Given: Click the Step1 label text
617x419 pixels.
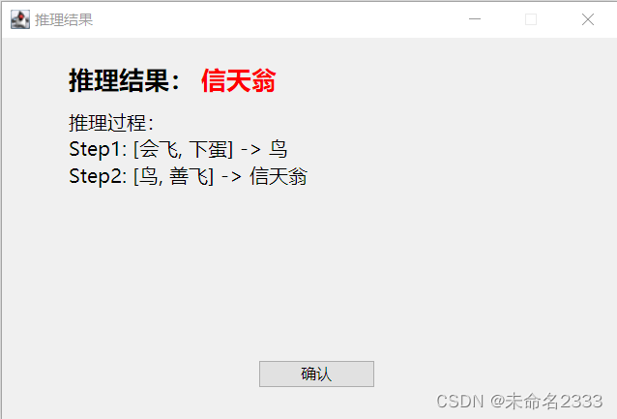Looking at the screenshot, I should (x=98, y=149).
